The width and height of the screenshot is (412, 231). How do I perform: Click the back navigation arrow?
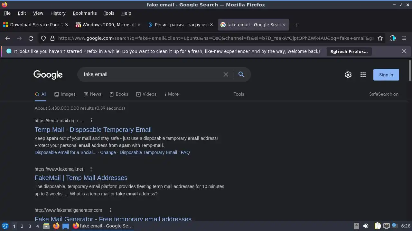8,38
